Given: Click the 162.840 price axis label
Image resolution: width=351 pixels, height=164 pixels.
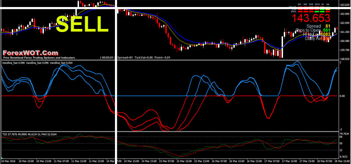Looking at the screenshot, I should 345,14.
